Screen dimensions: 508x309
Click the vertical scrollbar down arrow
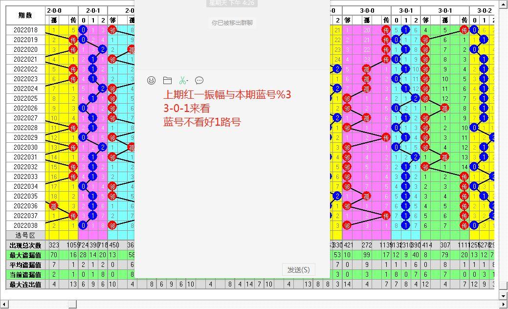(x=503, y=296)
